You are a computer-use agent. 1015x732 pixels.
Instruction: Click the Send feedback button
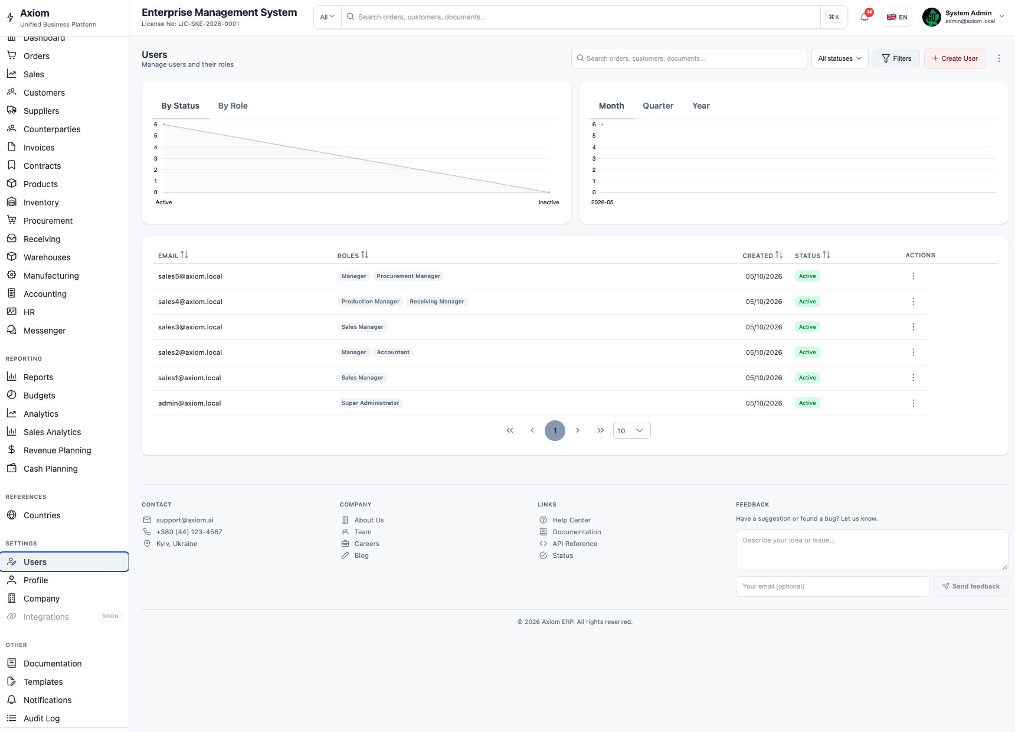pos(971,586)
